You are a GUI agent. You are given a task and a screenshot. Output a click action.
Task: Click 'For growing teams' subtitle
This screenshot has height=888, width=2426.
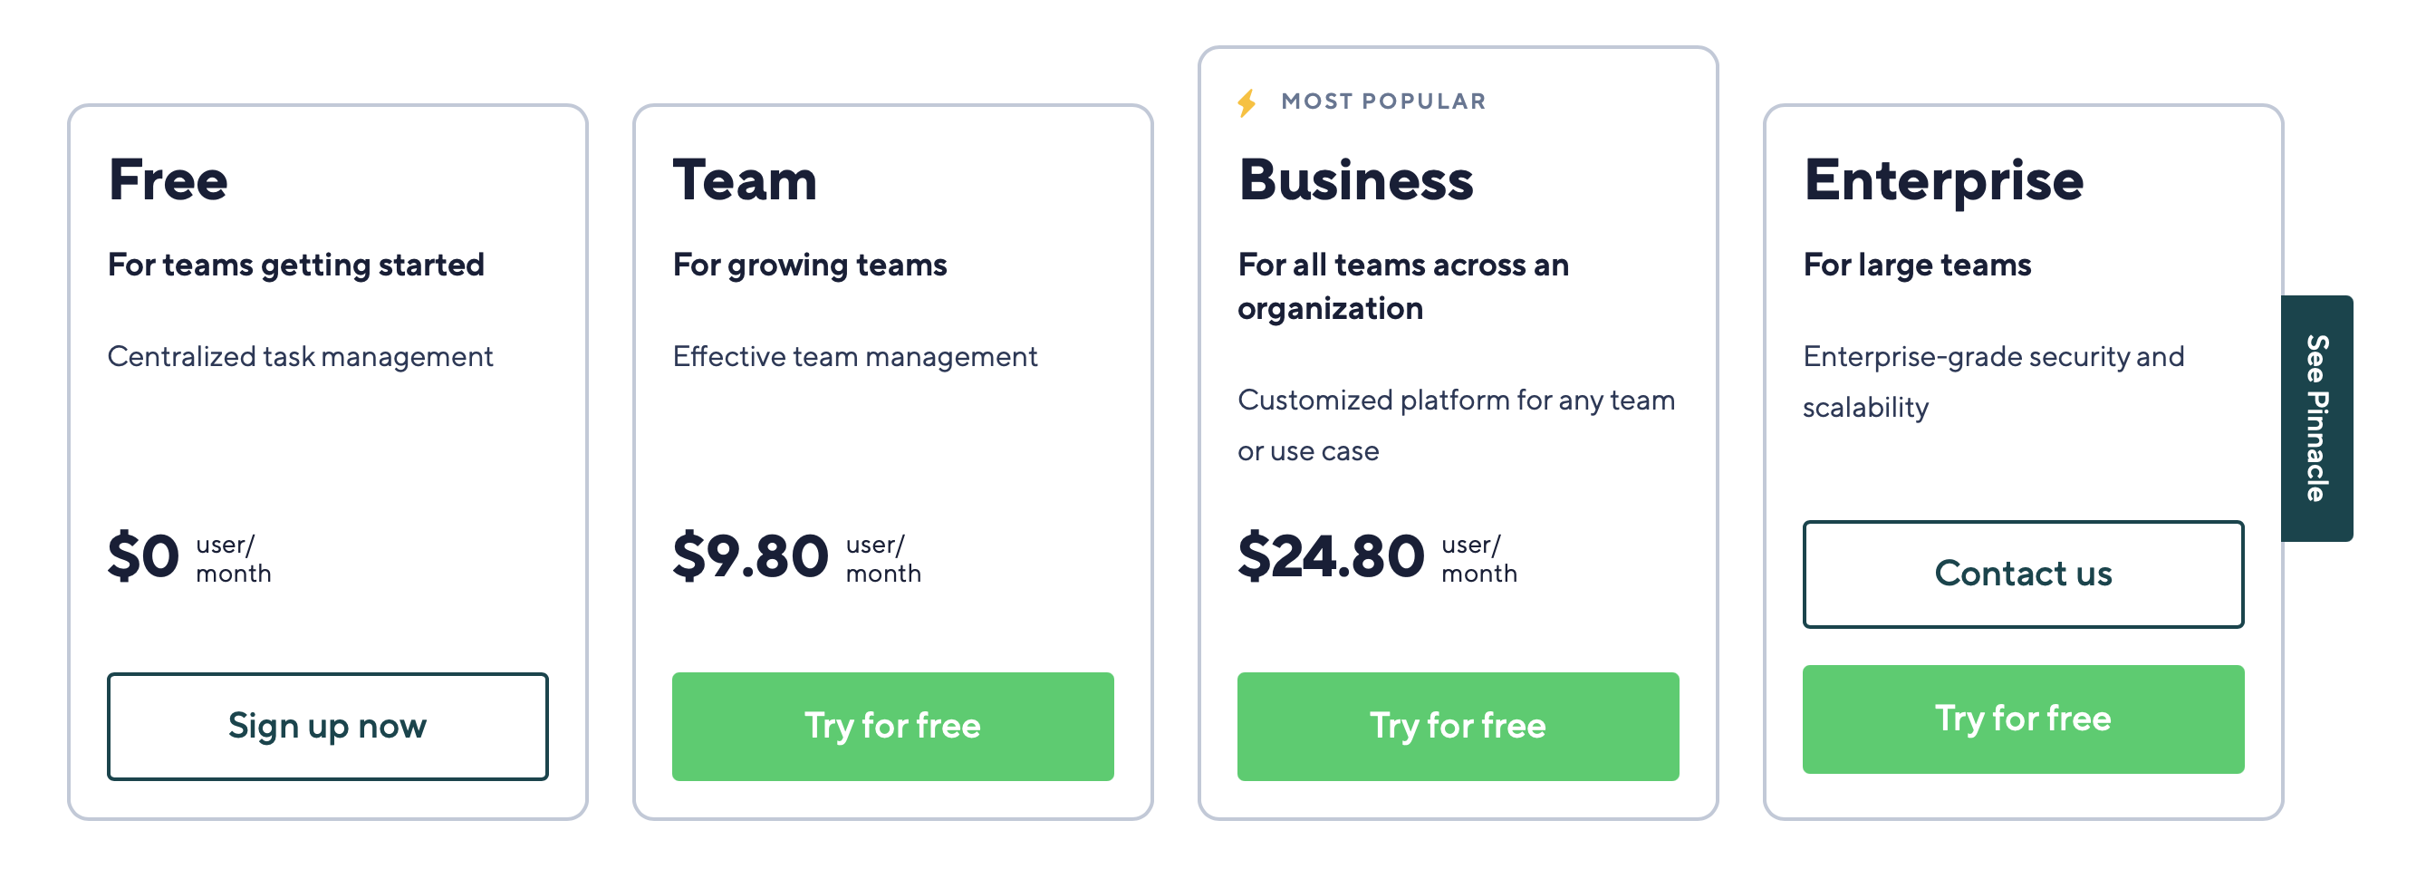click(x=809, y=265)
